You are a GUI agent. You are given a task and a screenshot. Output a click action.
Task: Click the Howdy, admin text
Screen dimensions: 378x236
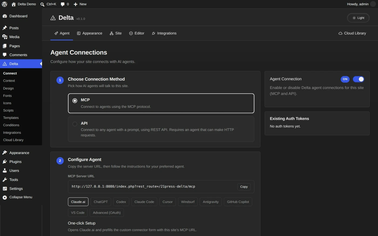[358, 4]
